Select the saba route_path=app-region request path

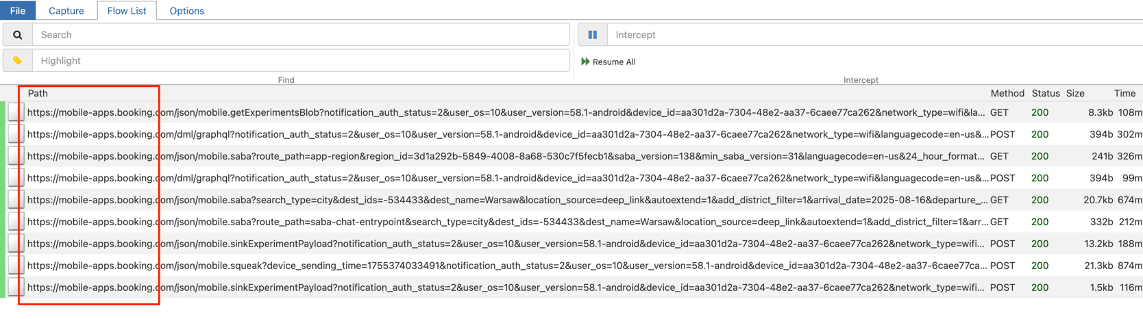pos(506,156)
